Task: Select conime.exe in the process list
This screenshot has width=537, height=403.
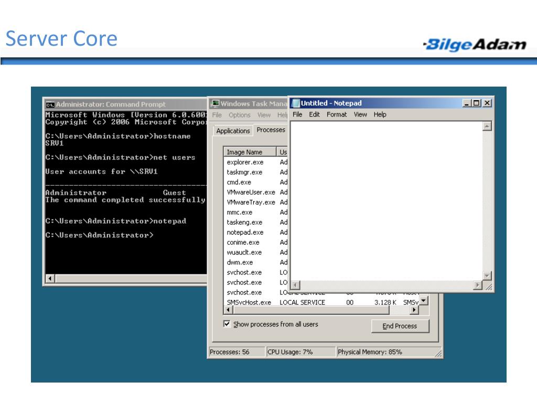Action: pos(243,242)
